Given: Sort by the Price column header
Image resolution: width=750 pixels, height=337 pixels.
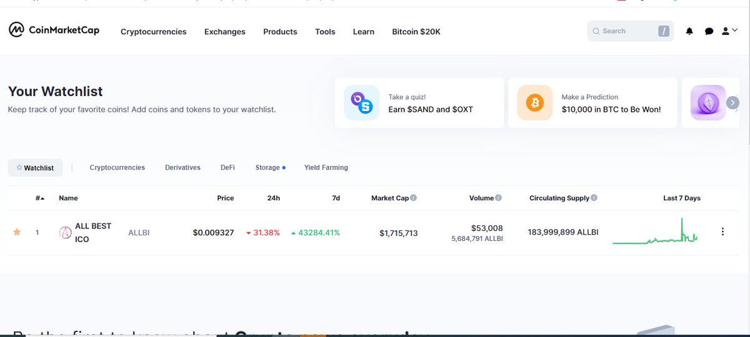Looking at the screenshot, I should coord(226,198).
